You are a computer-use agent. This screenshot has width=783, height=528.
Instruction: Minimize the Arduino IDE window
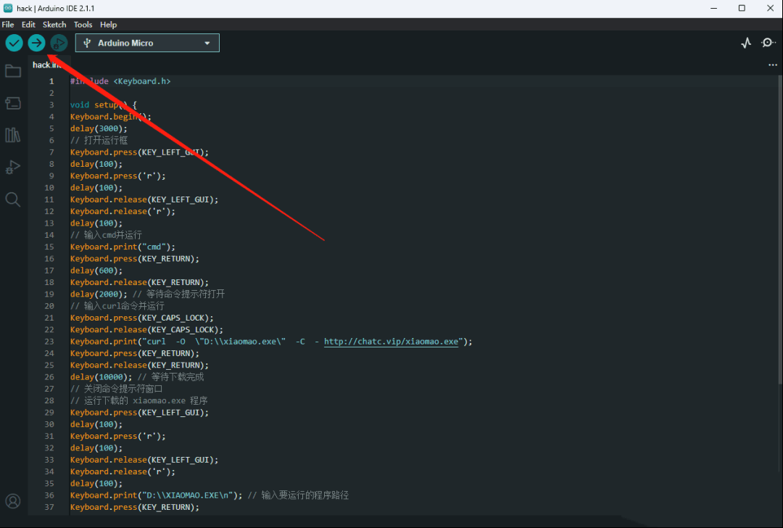click(713, 8)
